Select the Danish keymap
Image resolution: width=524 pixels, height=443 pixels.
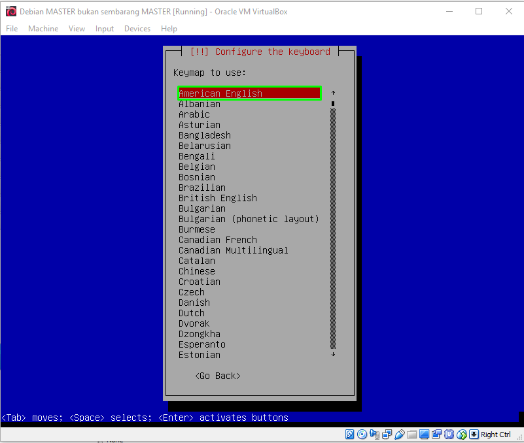point(194,303)
